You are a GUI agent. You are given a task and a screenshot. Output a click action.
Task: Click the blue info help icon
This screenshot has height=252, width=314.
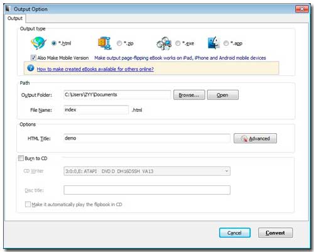(31, 68)
